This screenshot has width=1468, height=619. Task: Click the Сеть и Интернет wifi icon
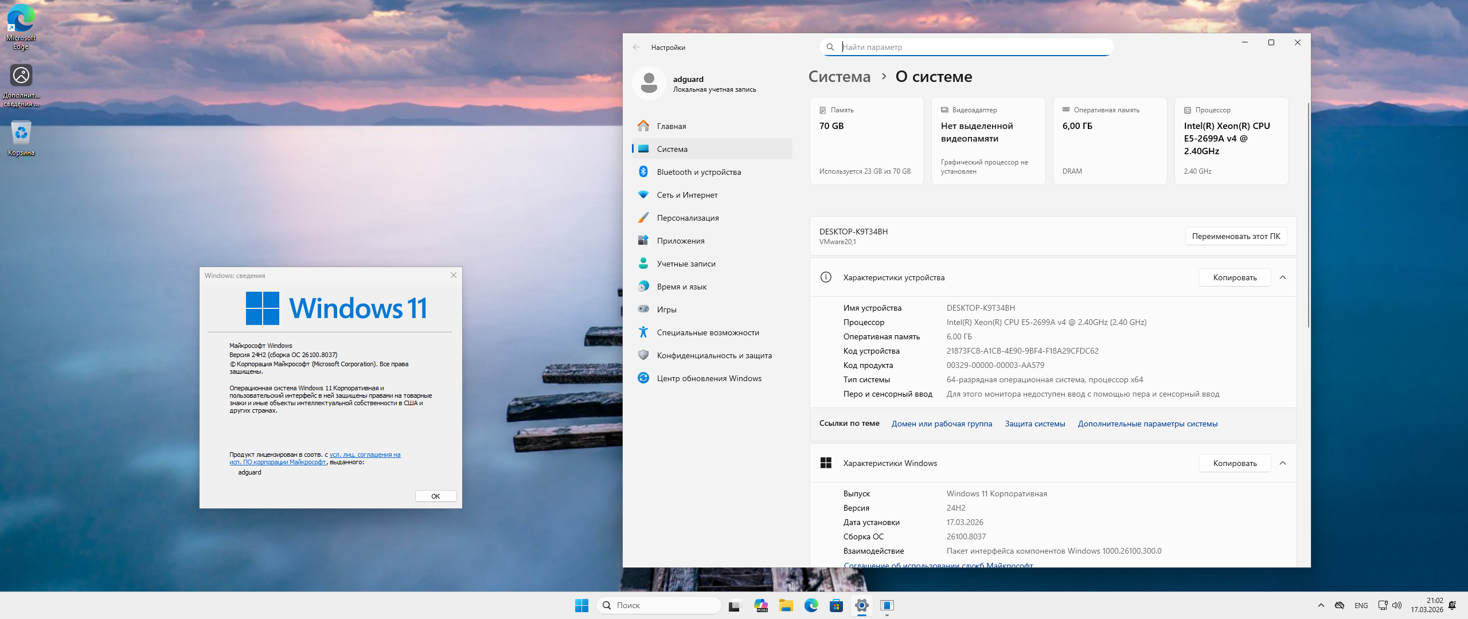tap(643, 195)
